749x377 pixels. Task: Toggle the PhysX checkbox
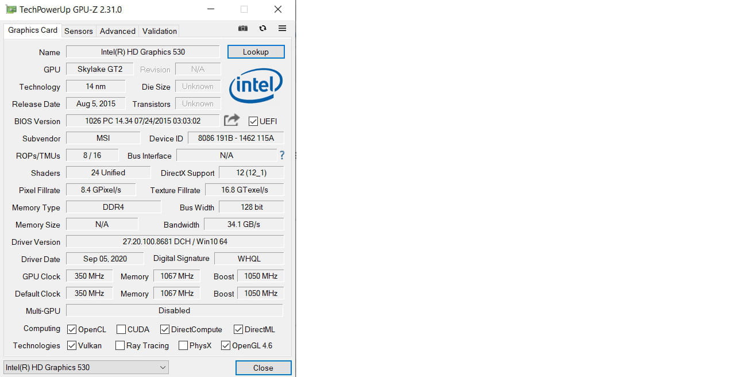click(183, 345)
